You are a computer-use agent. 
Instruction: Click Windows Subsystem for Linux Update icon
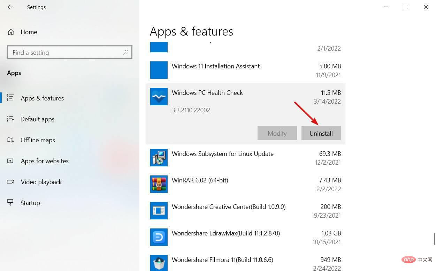click(159, 158)
